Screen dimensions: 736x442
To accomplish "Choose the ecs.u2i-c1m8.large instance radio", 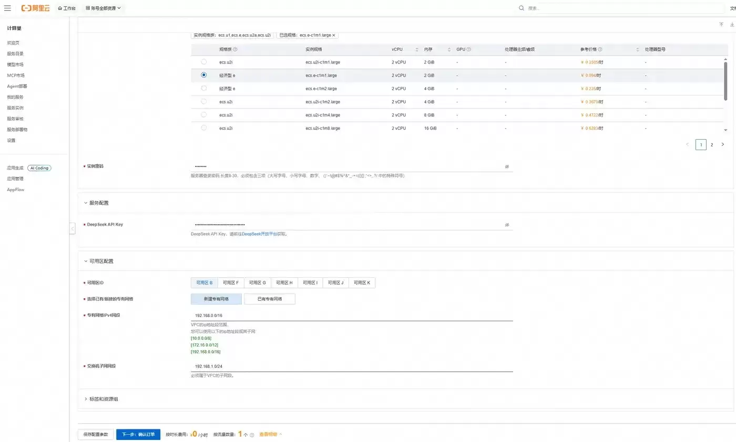I will point(203,128).
